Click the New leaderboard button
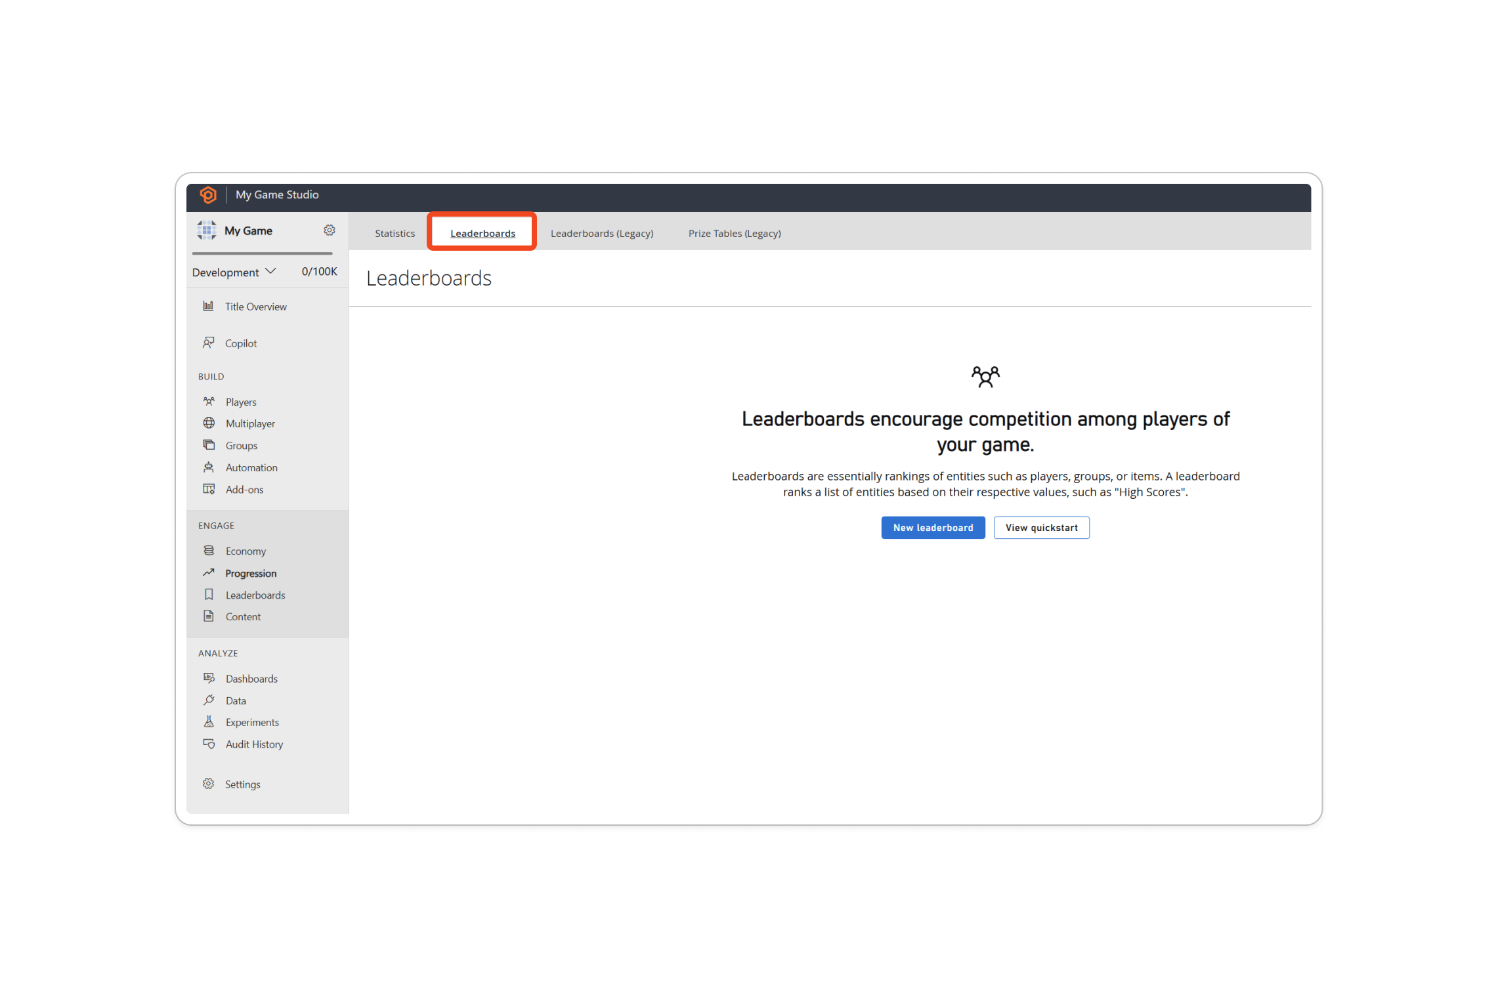The image size is (1498, 1003). (933, 527)
